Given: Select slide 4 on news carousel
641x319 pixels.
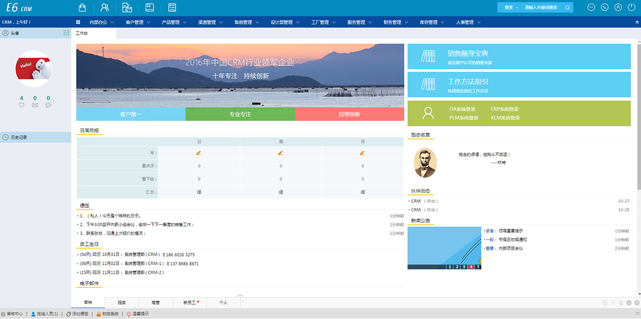Looking at the screenshot, I should click(471, 266).
